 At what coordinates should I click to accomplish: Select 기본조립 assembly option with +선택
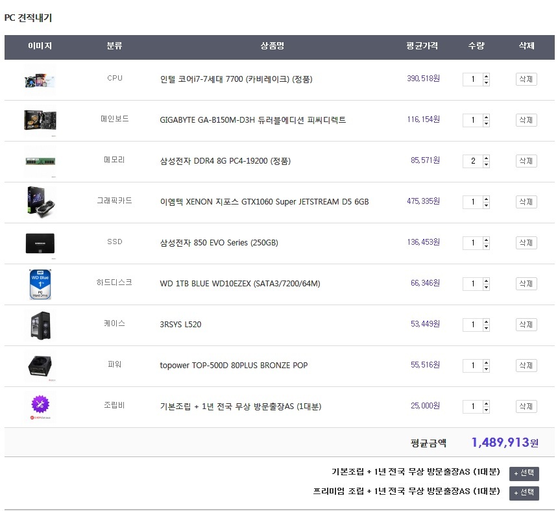point(524,473)
